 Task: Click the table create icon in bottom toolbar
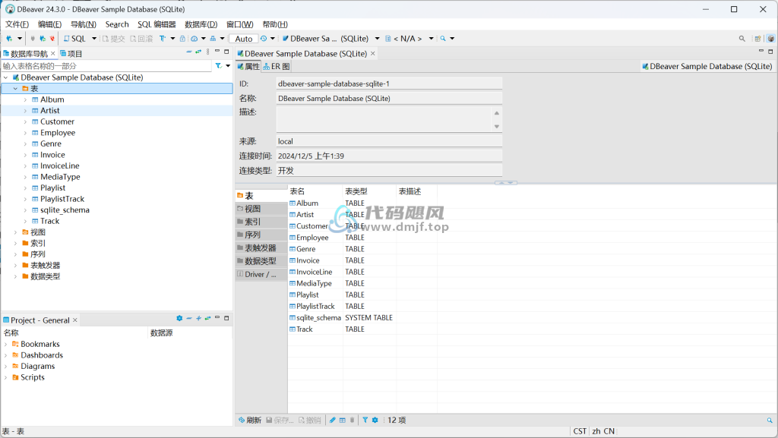click(343, 421)
